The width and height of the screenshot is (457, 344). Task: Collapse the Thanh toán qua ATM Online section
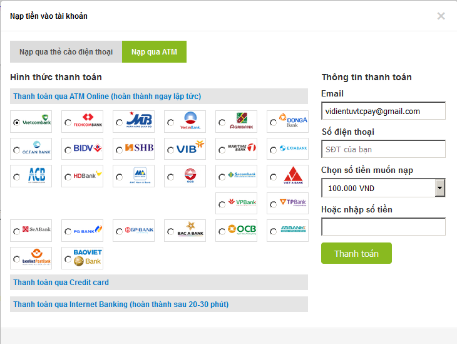click(159, 96)
